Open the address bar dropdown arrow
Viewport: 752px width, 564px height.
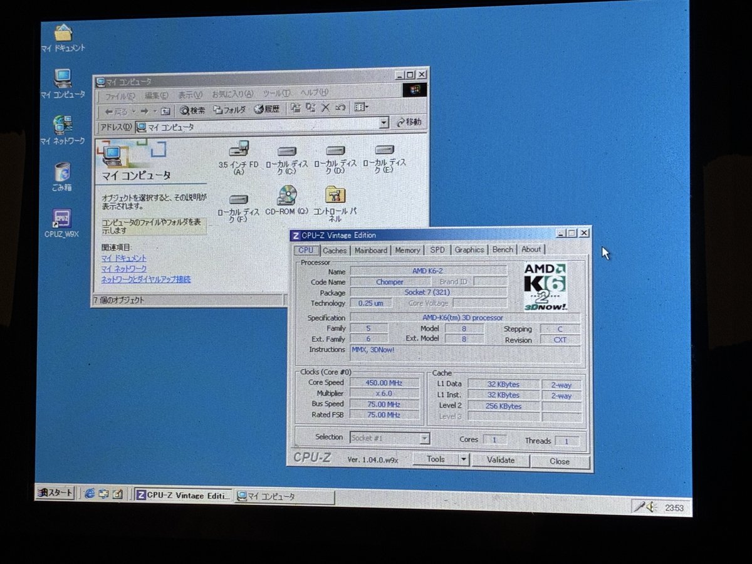tap(384, 123)
